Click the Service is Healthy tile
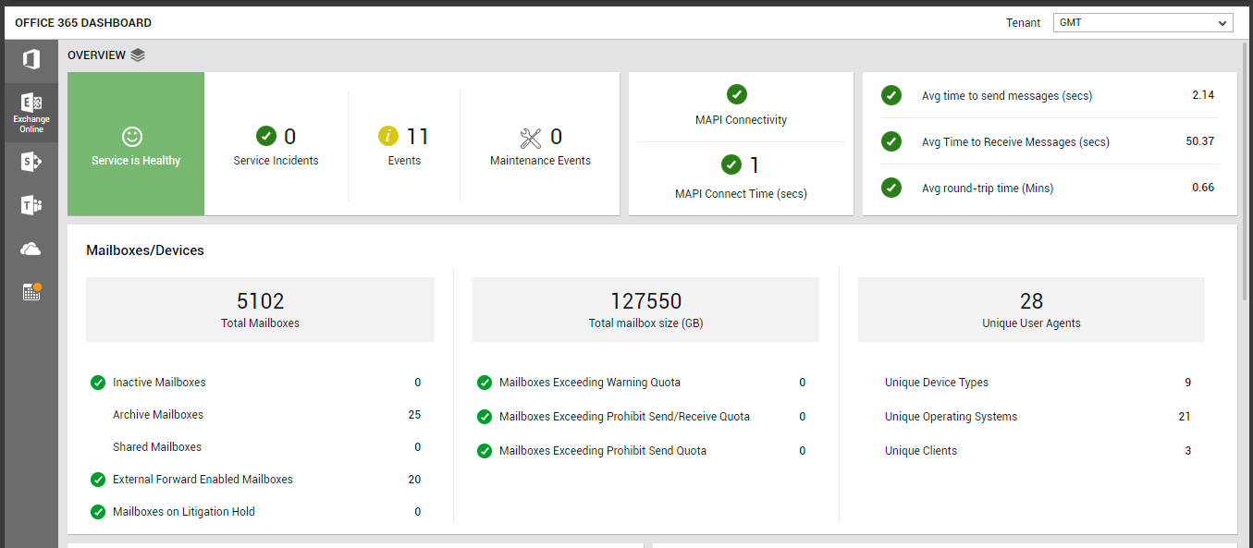The width and height of the screenshot is (1253, 548). point(136,144)
